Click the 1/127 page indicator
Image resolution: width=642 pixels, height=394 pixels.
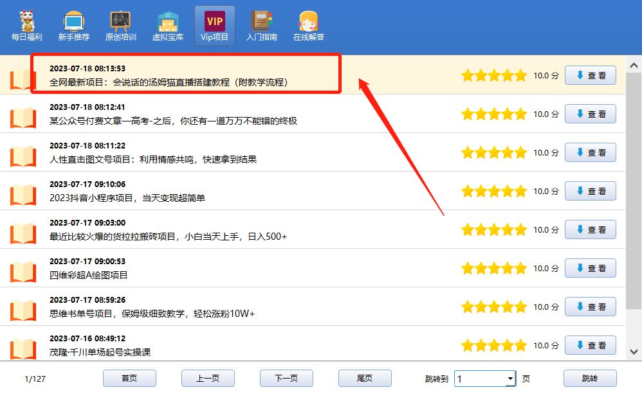35,379
